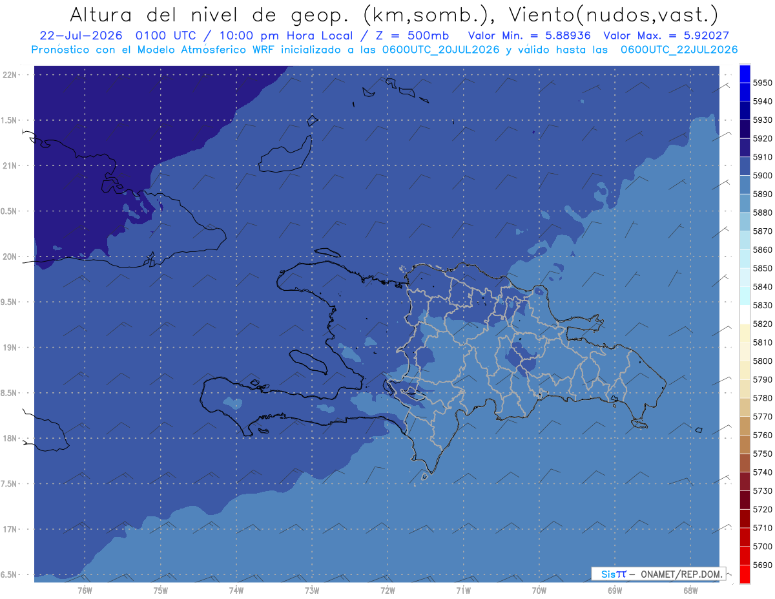
Task: Click the 72W longitude axis label
Action: click(387, 590)
